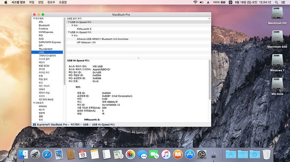The height and width of the screenshot is (162, 290).
Task: Open Spotlight search magnifier in menu bar
Action: 276,2
